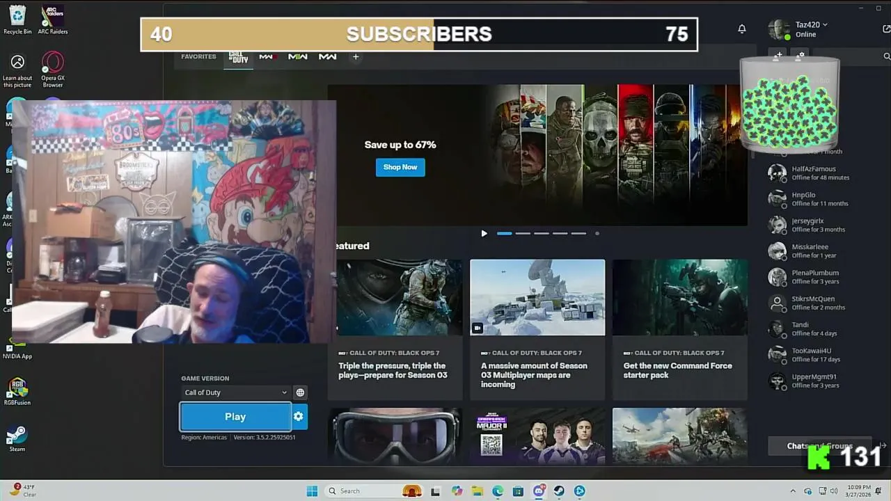Screen dimensions: 891x501
Task: Open File Explorer from the taskbar
Action: pyautogui.click(x=478, y=491)
